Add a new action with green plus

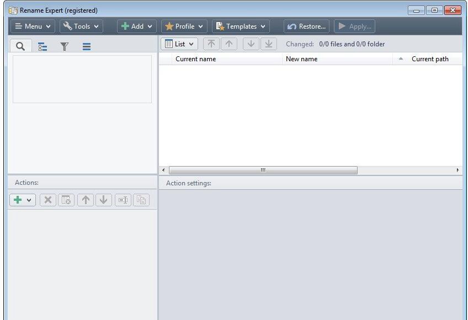[23, 200]
